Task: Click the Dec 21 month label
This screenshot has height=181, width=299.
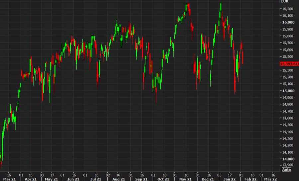Action: tap(207, 179)
